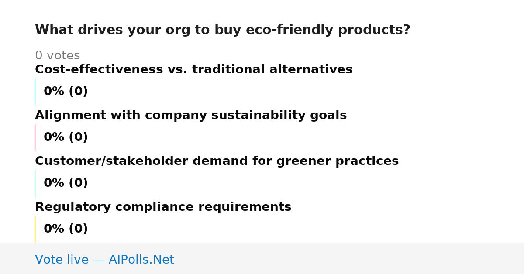Open the 'Vote live — AIPolls.Net' link

click(104, 260)
